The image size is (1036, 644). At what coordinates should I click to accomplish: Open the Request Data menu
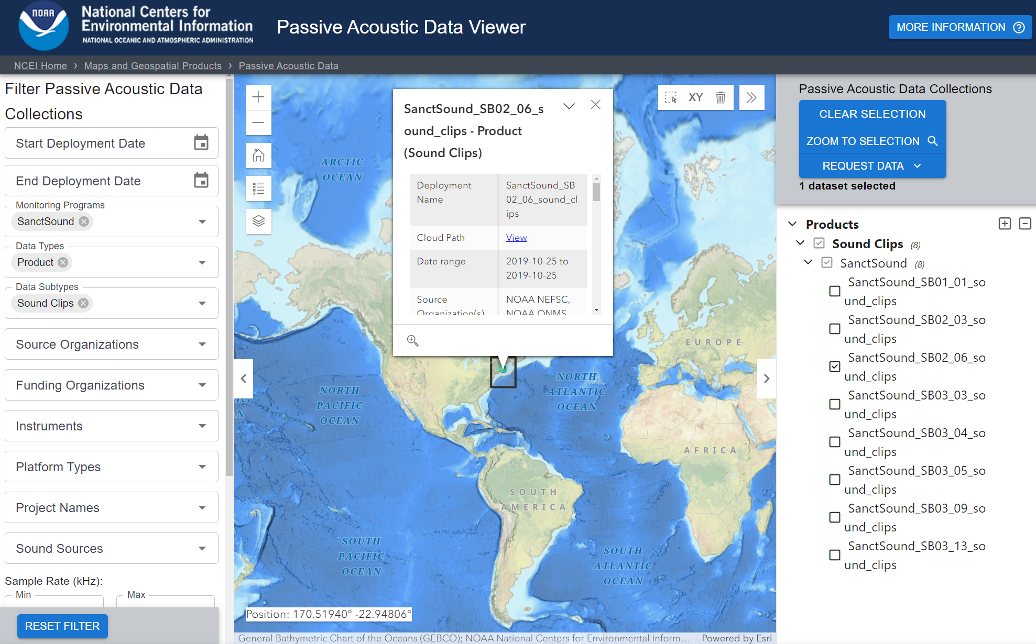click(872, 166)
